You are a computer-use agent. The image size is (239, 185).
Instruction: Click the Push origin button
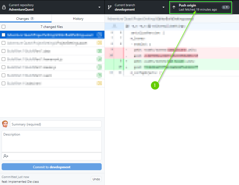[x=200, y=7]
